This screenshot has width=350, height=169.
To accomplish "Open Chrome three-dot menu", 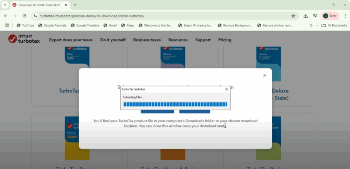I will click(345, 16).
